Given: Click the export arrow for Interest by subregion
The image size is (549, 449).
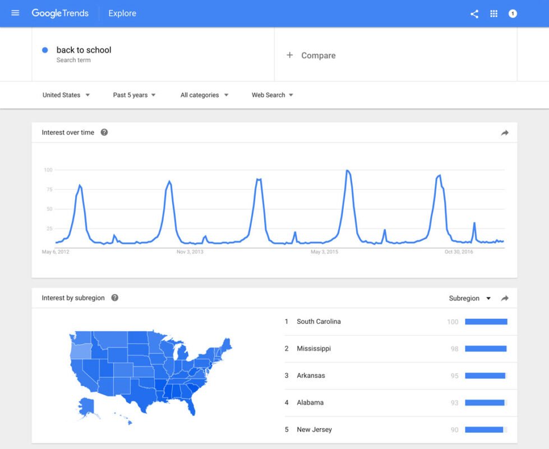Looking at the screenshot, I should tap(504, 298).
